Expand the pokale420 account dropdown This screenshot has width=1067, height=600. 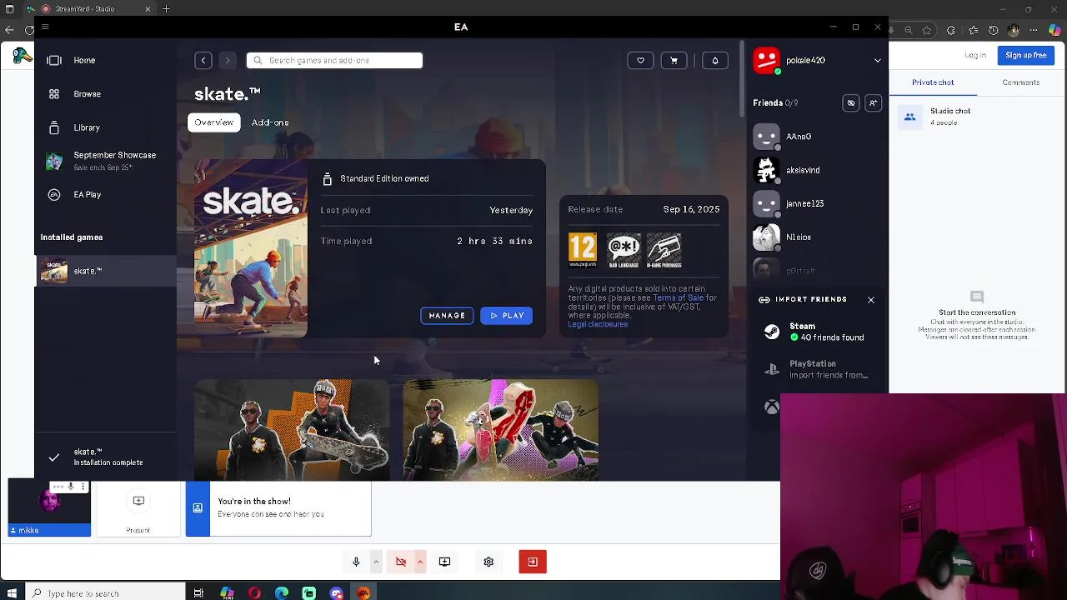877,60
